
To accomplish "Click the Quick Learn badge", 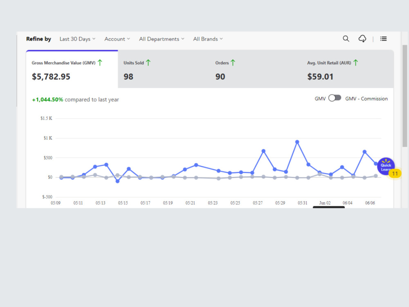I will pyautogui.click(x=385, y=165).
